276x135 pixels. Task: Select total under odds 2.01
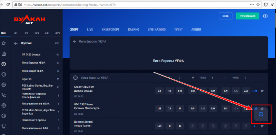[x=193, y=91]
